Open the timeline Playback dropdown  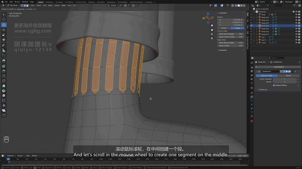[11, 156]
